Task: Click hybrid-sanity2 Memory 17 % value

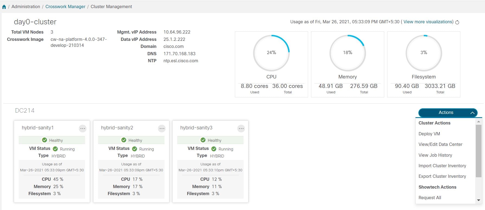Action: [x=137, y=186]
